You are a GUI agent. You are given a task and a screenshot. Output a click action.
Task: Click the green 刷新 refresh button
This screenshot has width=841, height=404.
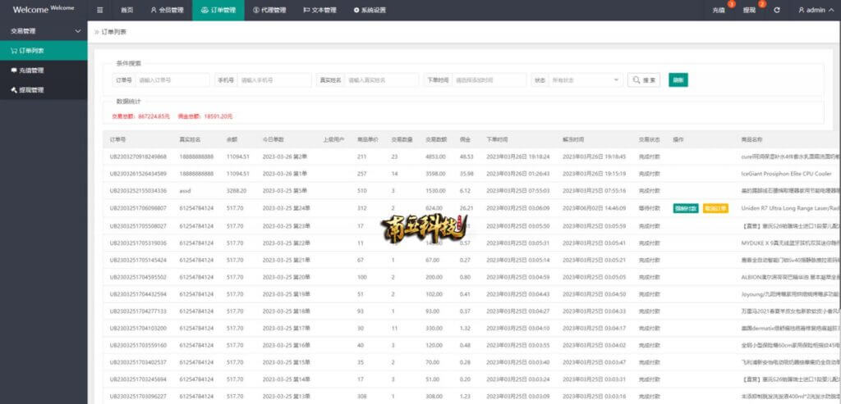(678, 80)
